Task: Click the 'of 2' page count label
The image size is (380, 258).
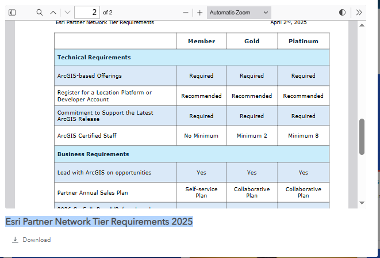Action: (108, 13)
